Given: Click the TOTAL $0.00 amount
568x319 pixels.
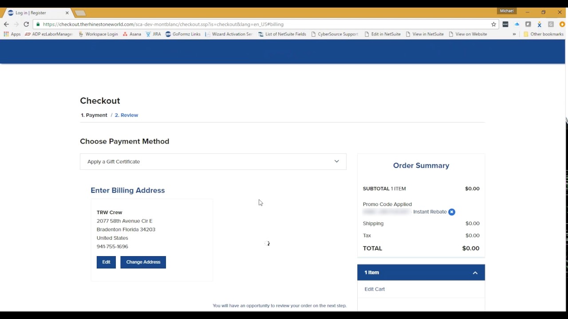Looking at the screenshot, I should (471, 249).
